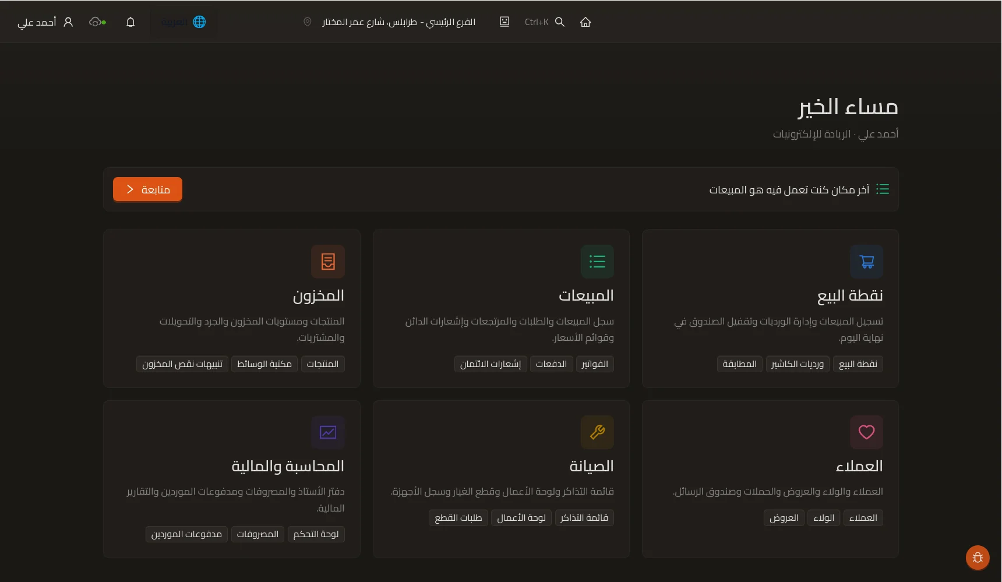Click the العملاء shortcut chip

[863, 518]
